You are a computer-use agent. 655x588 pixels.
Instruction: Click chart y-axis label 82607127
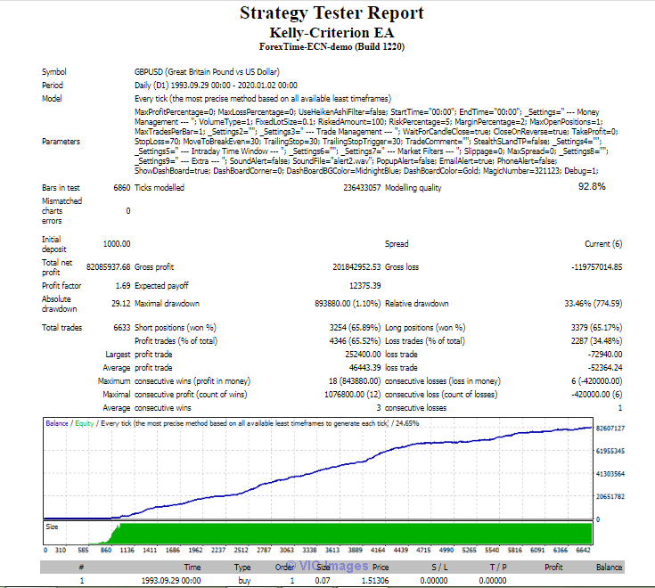610,429
